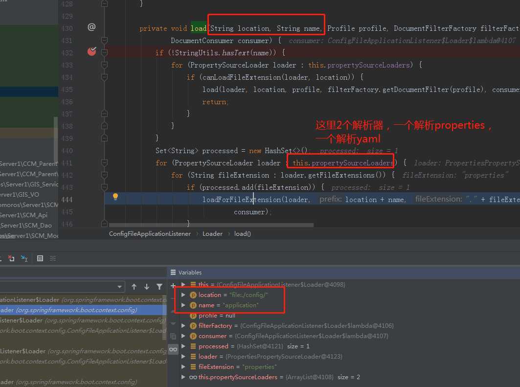The width and height of the screenshot is (520, 387).
Task: Click fold end marker on line 139
Action: [104, 138]
